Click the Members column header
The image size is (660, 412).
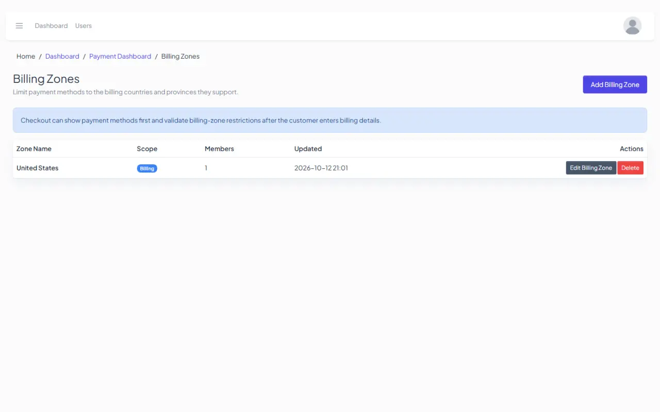(x=219, y=149)
